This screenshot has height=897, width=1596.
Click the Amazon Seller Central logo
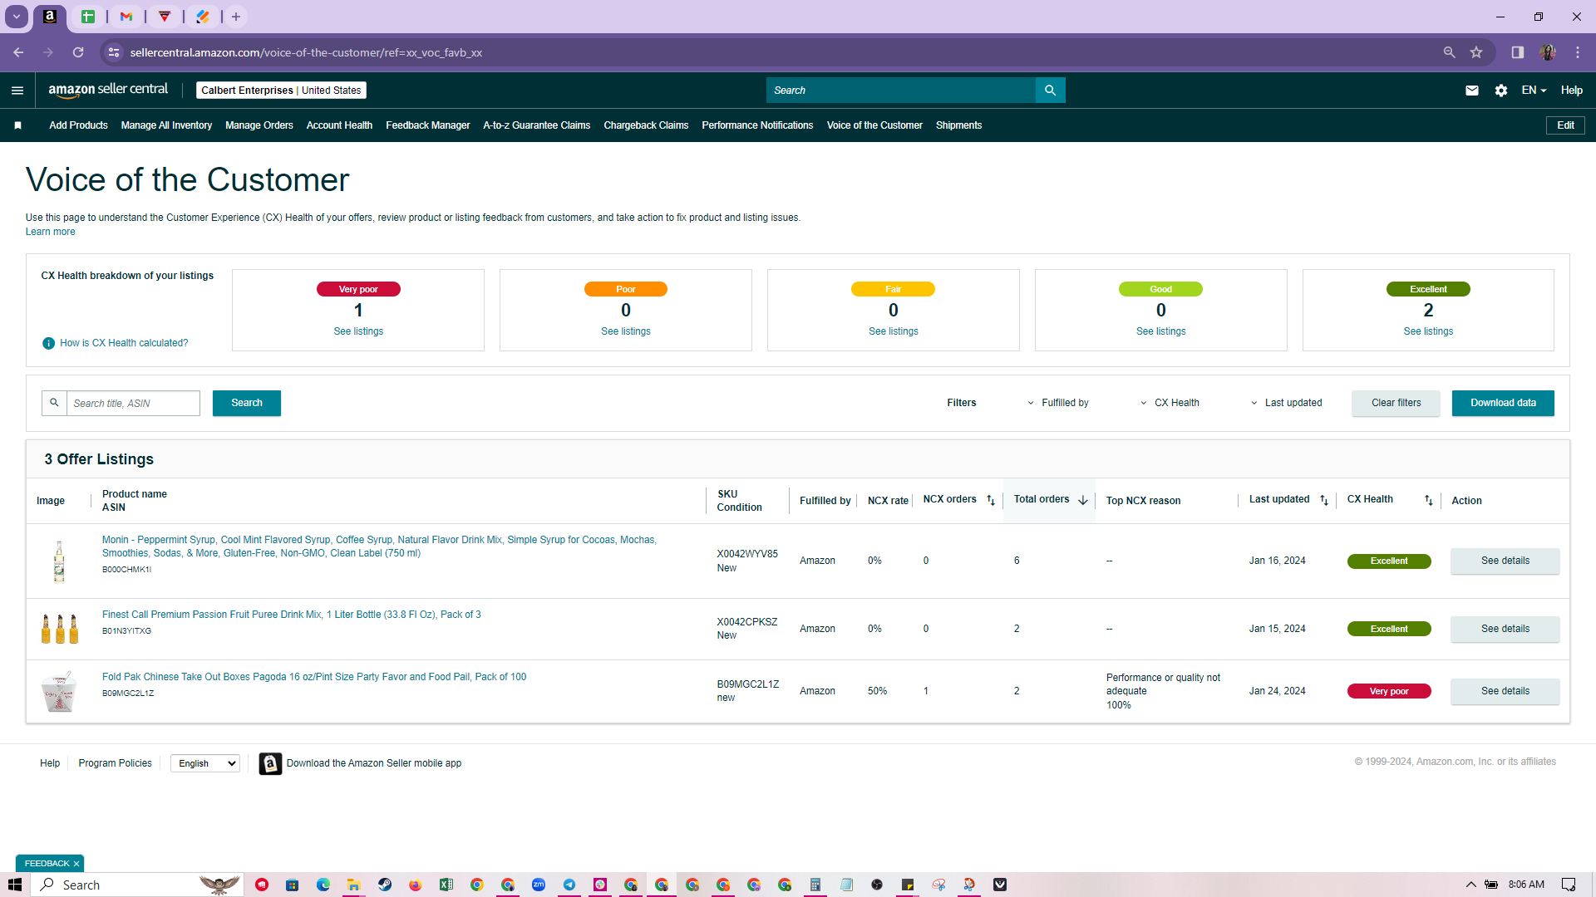coord(108,90)
